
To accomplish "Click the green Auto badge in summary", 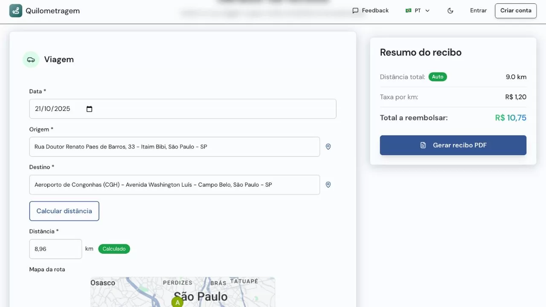I will [438, 77].
